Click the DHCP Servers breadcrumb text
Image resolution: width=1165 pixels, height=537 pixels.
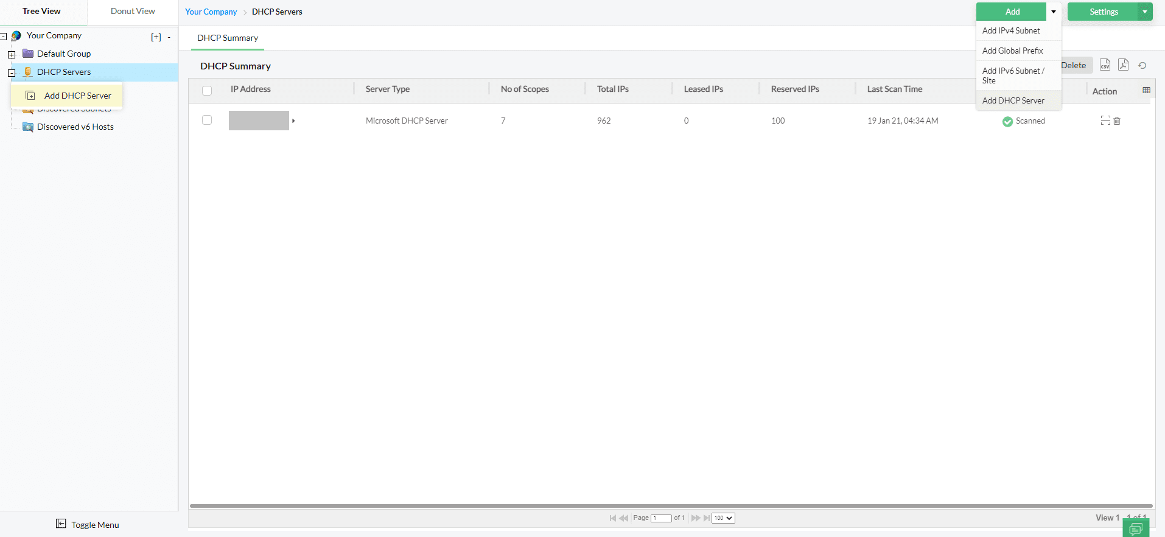(277, 12)
